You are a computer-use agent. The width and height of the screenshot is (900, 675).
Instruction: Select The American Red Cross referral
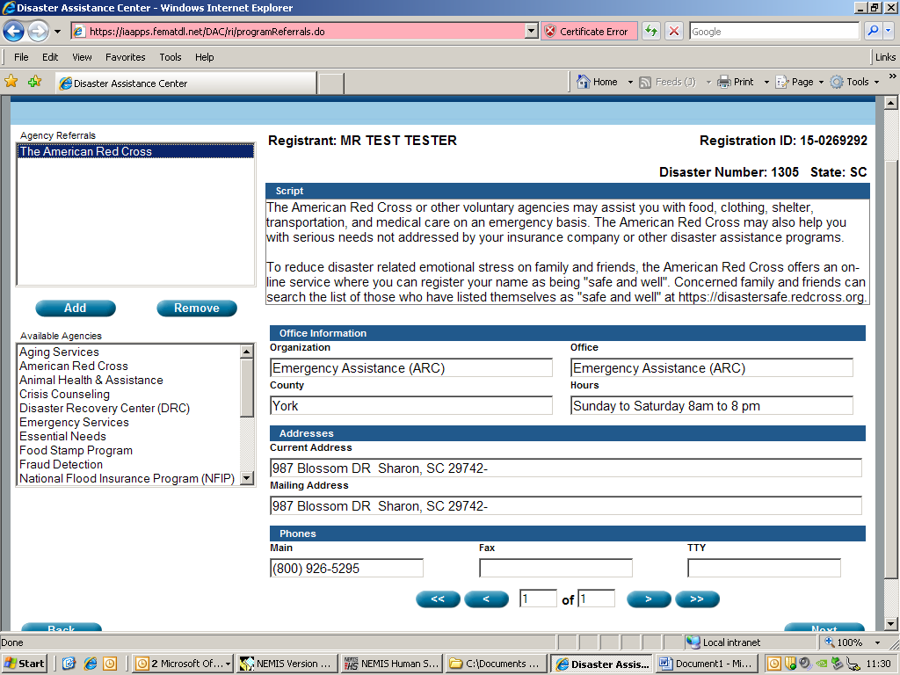(x=136, y=151)
